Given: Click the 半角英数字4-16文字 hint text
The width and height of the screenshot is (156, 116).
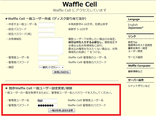Looking at the screenshot, I should point(88,24).
